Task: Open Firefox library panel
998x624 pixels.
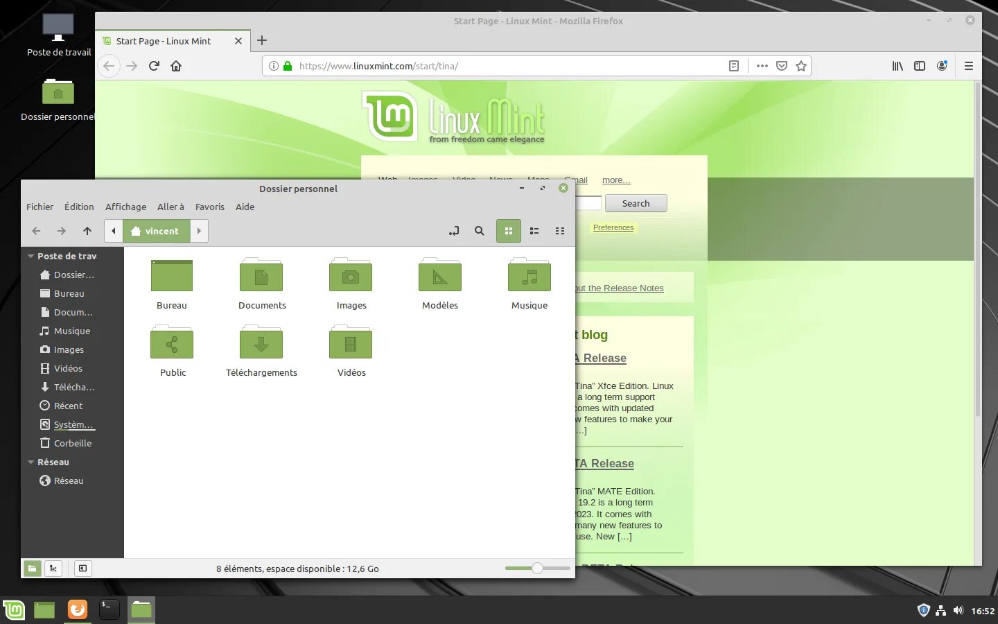Action: pos(898,66)
